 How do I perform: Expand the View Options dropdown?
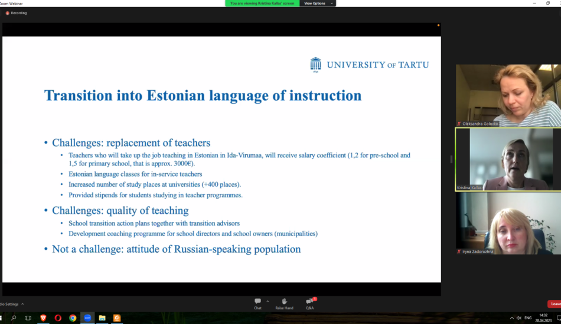pyautogui.click(x=317, y=4)
